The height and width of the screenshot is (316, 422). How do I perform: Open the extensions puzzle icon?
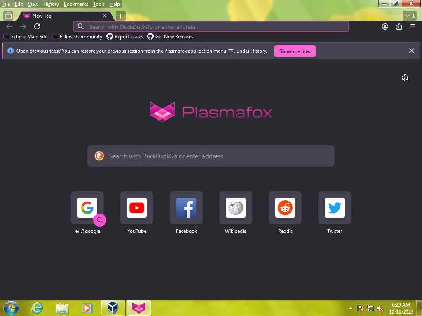tap(399, 26)
